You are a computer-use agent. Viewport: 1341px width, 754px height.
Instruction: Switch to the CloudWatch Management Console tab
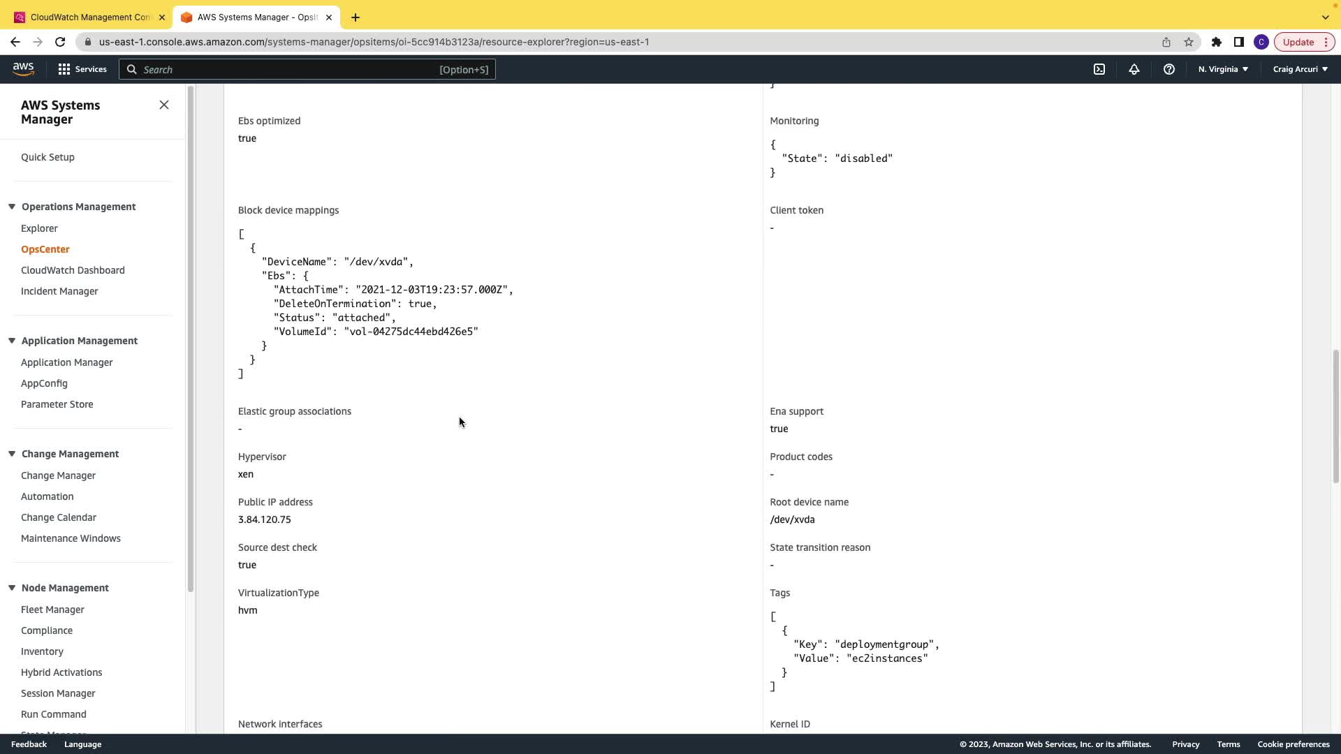(89, 17)
